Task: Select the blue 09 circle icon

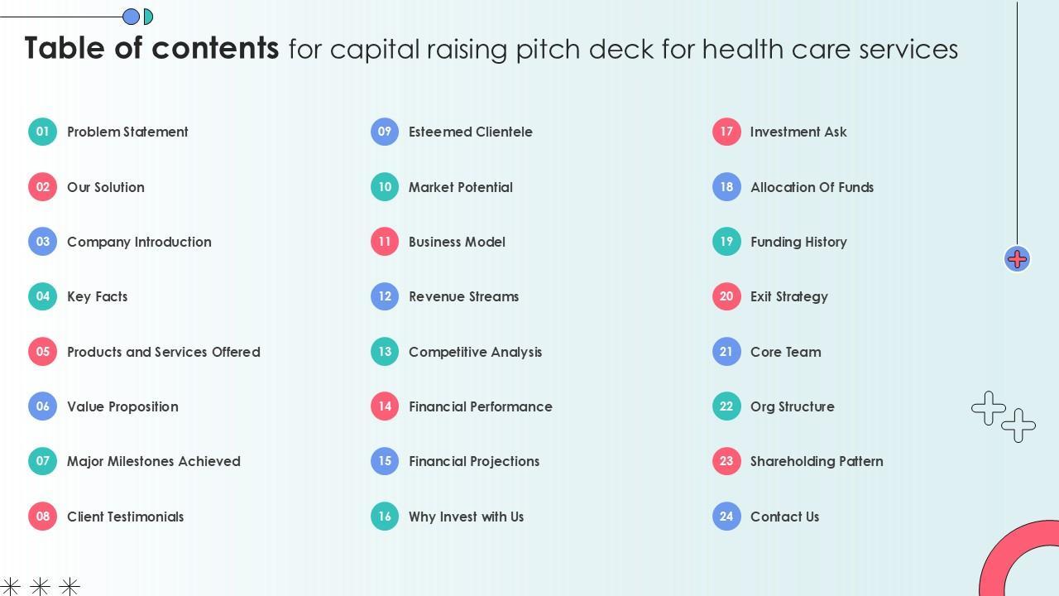Action: click(x=385, y=132)
